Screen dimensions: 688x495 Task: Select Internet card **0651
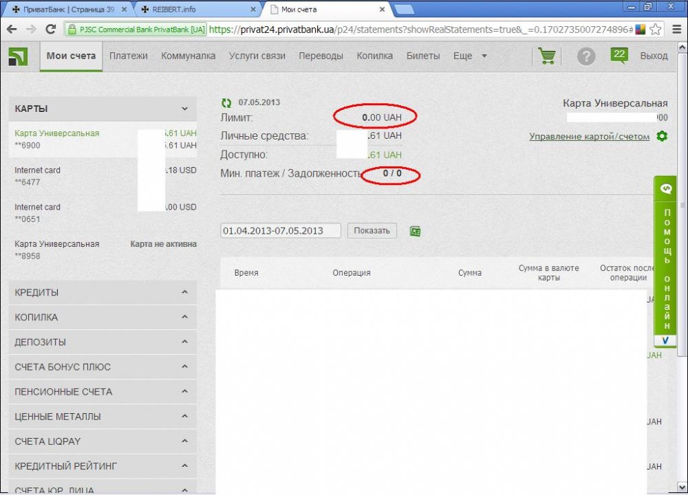click(x=103, y=213)
